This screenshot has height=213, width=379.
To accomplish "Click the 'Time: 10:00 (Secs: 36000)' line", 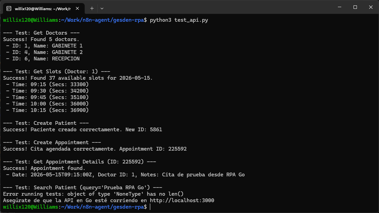I will pyautogui.click(x=47, y=104).
